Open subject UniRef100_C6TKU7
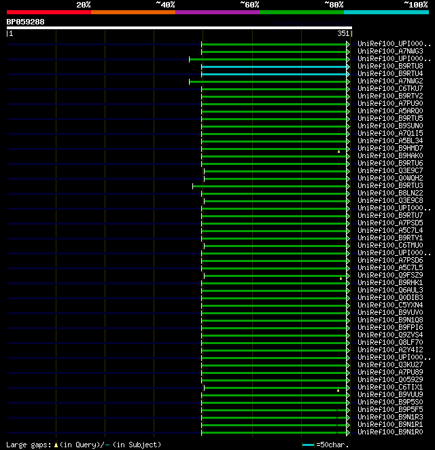 pyautogui.click(x=390, y=88)
